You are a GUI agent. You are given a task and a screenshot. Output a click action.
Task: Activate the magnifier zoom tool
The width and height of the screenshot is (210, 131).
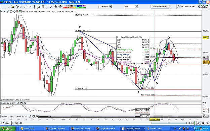[x=17, y=7]
